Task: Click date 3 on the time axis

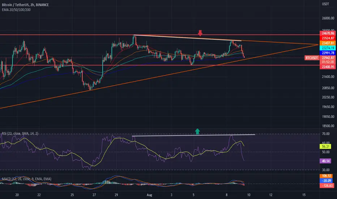Action: click(171, 195)
